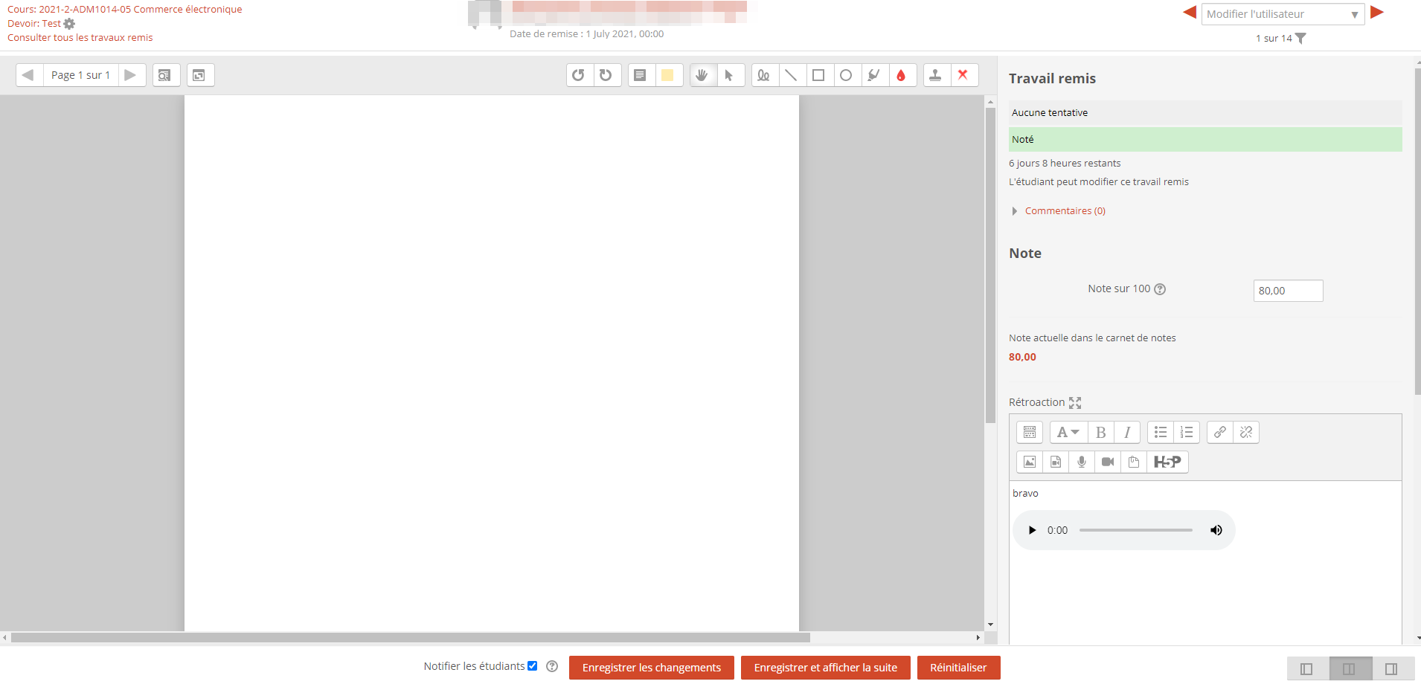Screen dimensions: 1421x687
Task: Open the Modifier l'utilisateur dropdown
Action: coord(1282,14)
